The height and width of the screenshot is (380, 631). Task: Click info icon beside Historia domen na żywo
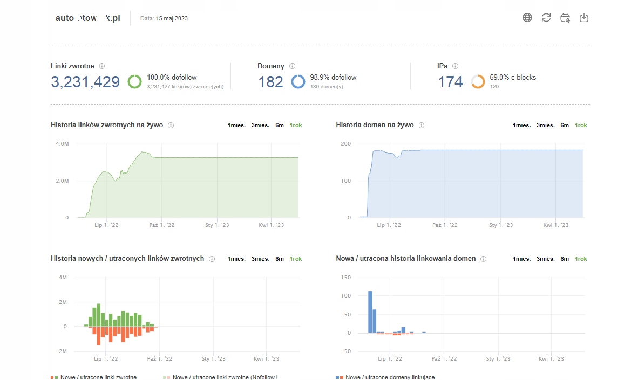click(422, 125)
